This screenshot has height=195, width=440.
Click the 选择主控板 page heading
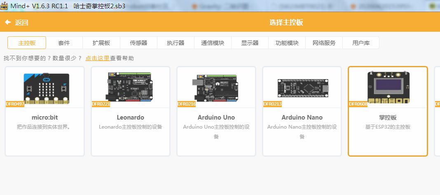point(286,23)
